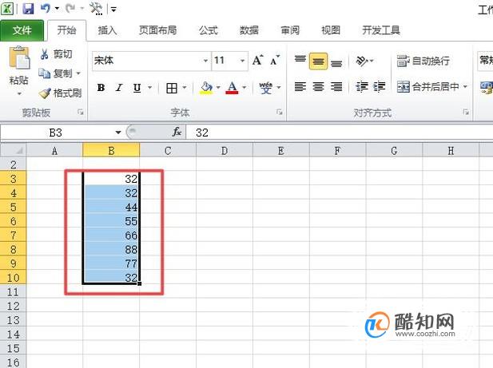Open the Merge and Center dropdown arrow
Image resolution: width=493 pixels, height=368 pixels.
pyautogui.click(x=465, y=86)
